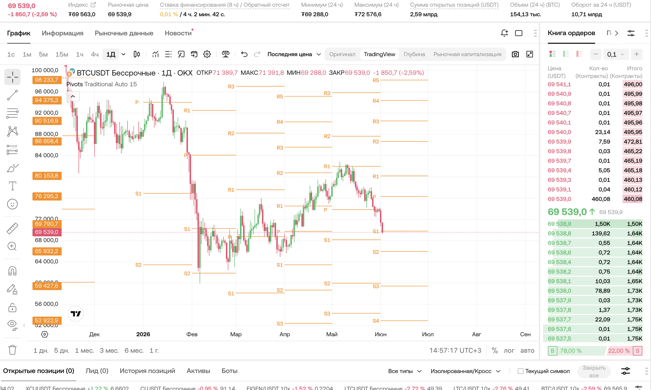Show both bids and asks view

(x=553, y=54)
